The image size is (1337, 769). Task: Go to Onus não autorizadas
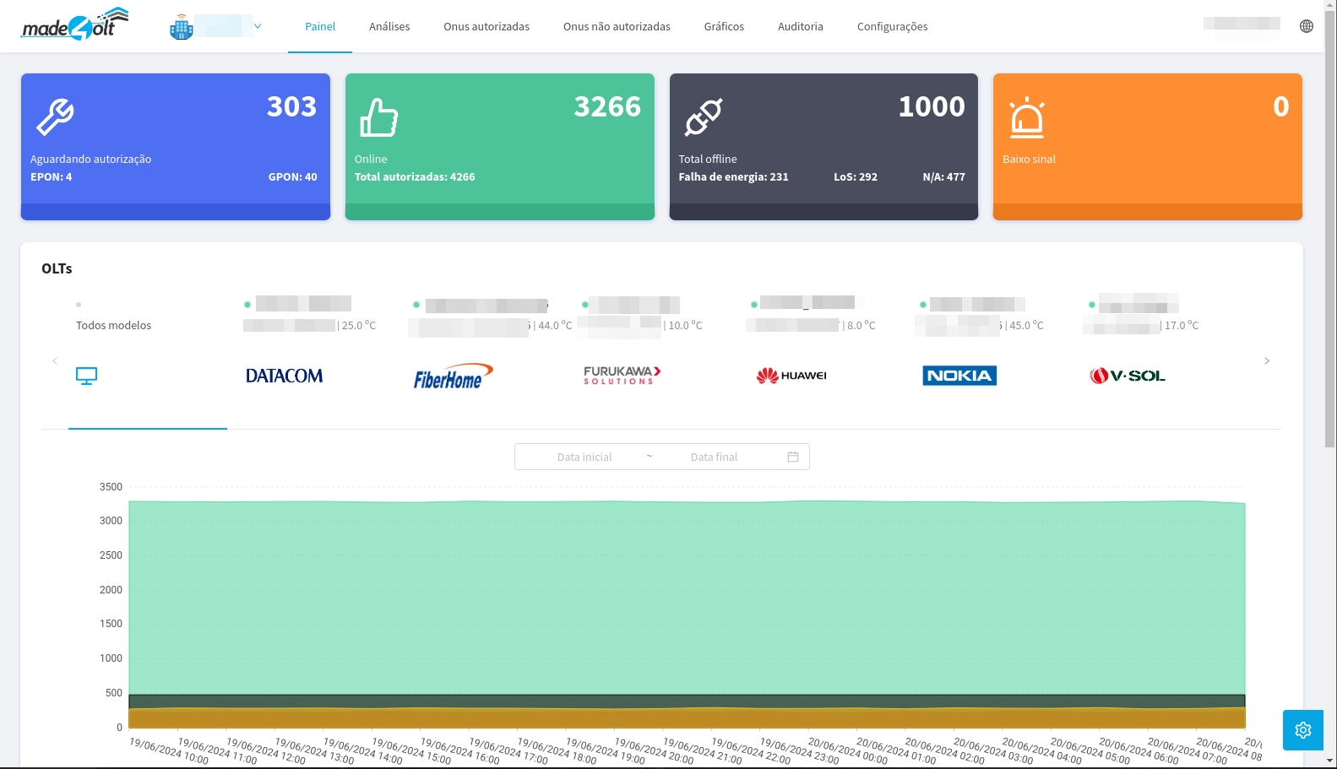point(617,26)
